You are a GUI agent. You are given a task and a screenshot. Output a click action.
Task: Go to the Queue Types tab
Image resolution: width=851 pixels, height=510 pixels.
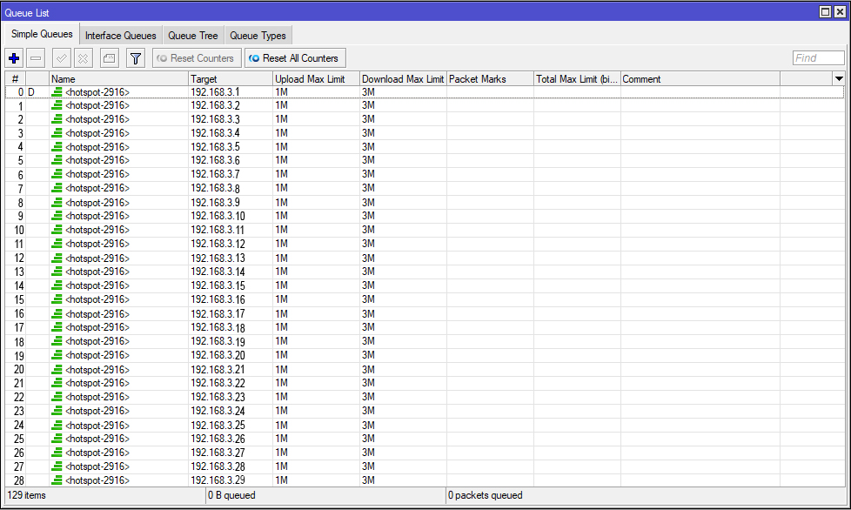257,36
